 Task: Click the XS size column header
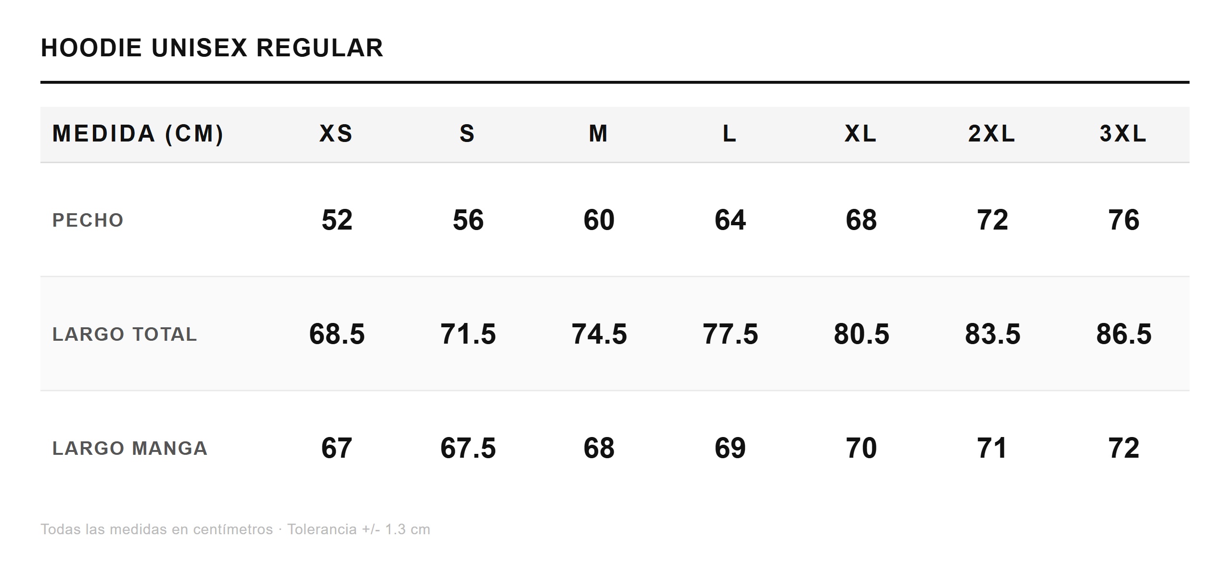[x=336, y=134]
